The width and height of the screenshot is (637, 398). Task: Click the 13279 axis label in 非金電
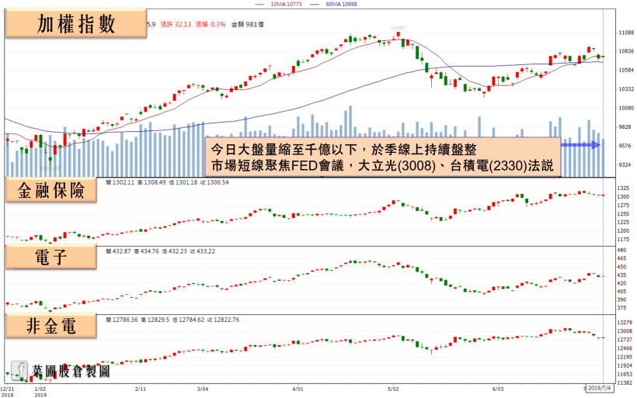click(x=625, y=323)
